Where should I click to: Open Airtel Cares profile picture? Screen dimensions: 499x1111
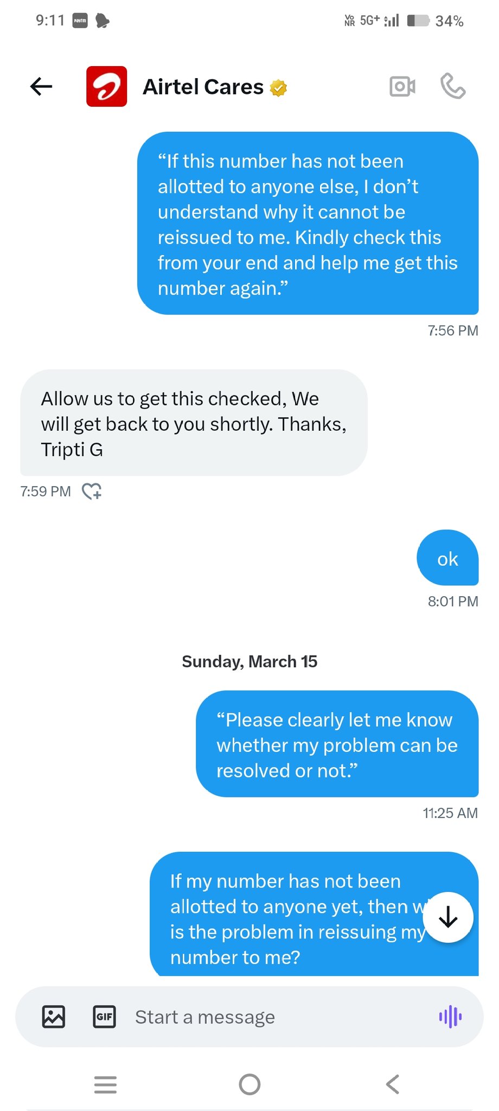[107, 86]
